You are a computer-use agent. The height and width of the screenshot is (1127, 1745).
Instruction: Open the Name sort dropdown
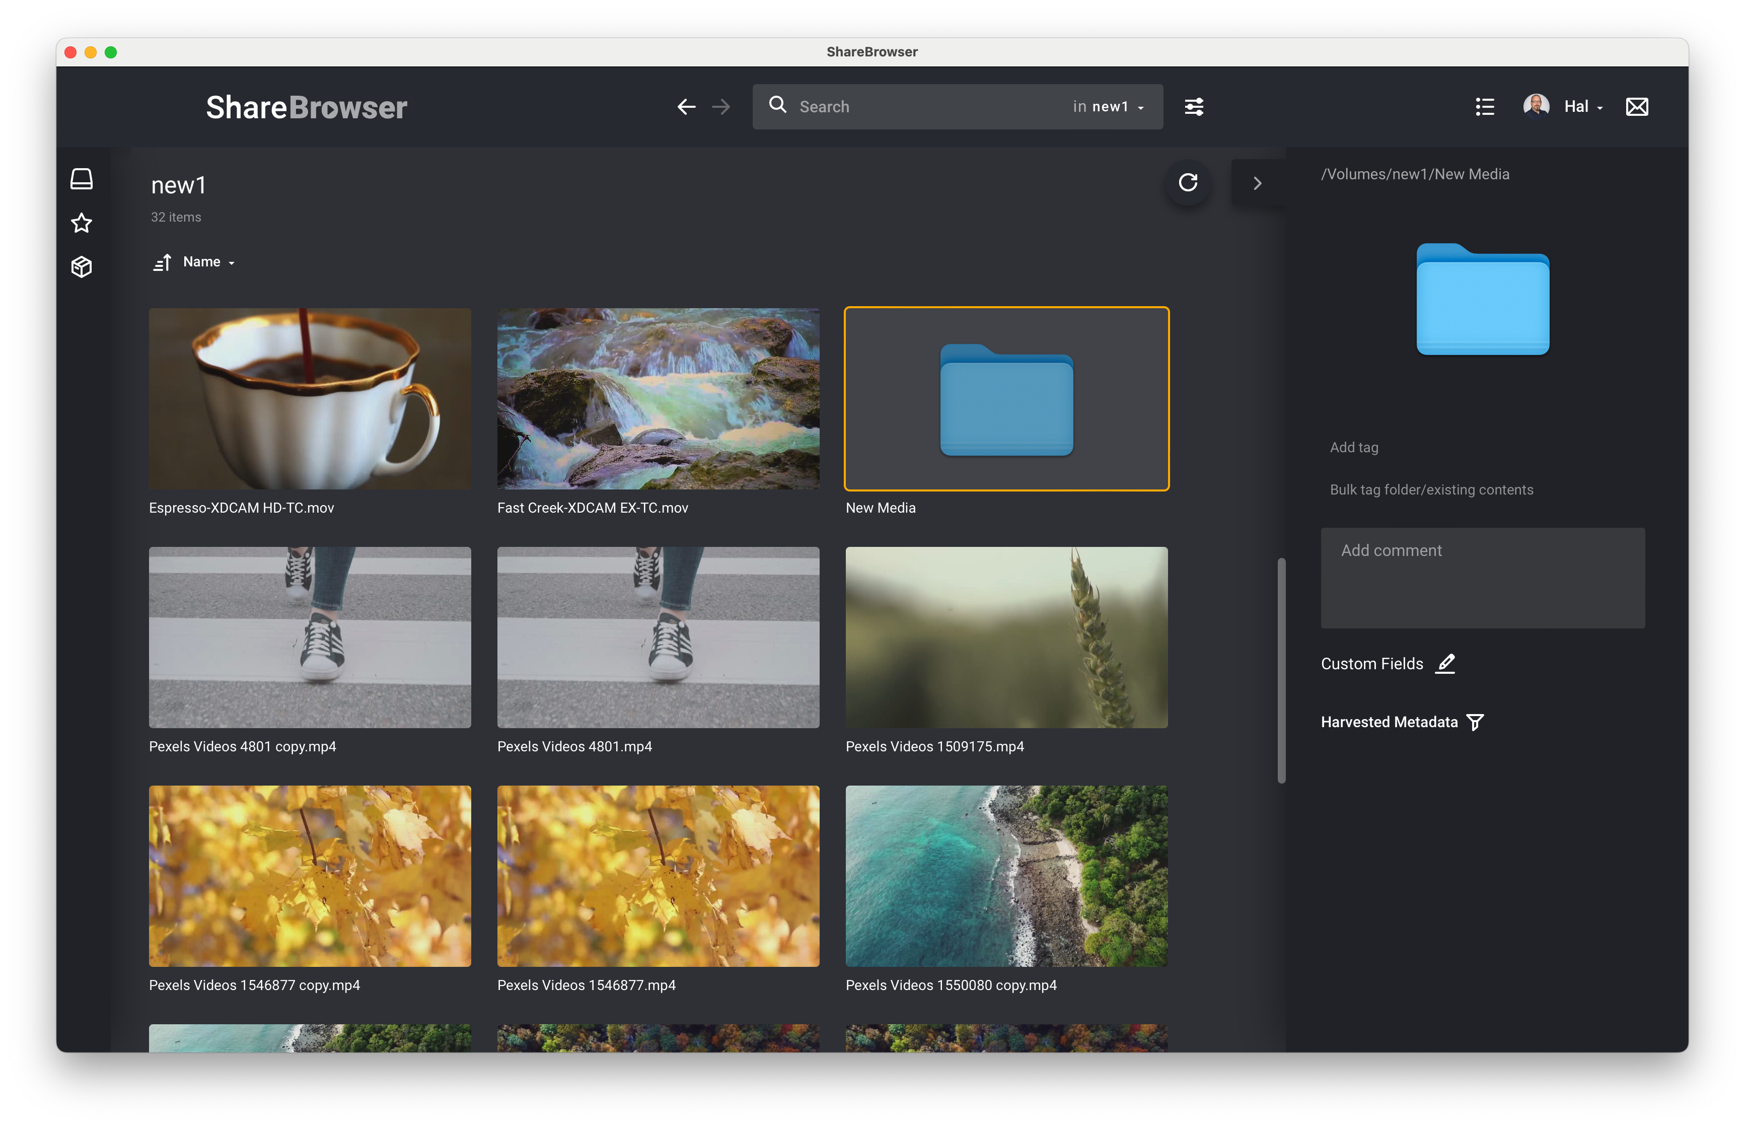[x=208, y=262]
